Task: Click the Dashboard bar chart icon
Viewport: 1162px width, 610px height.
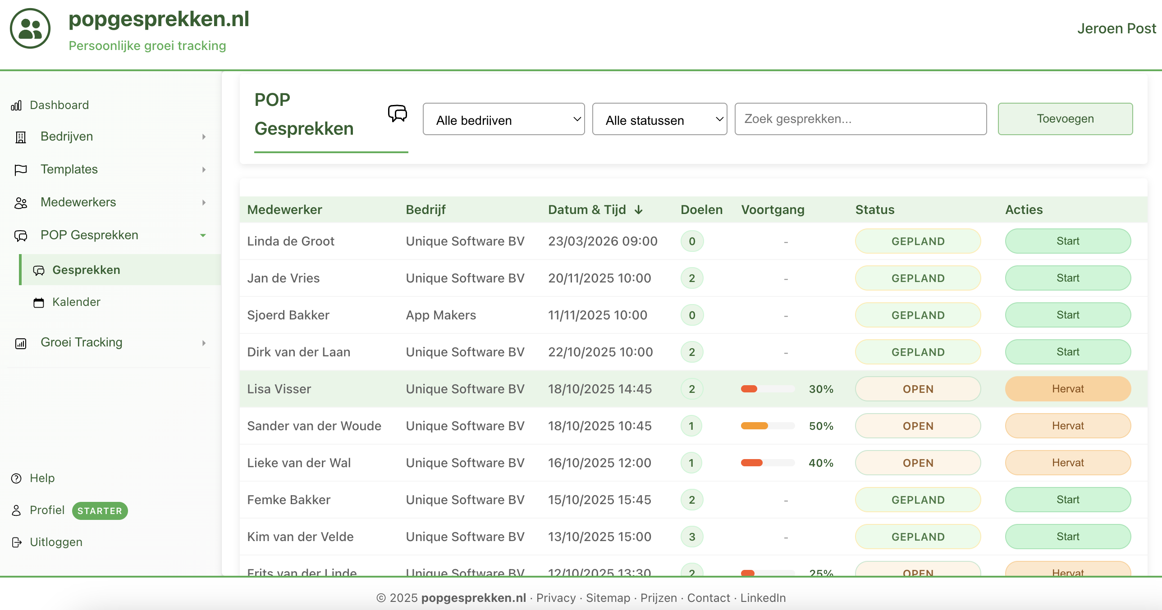Action: [x=16, y=105]
